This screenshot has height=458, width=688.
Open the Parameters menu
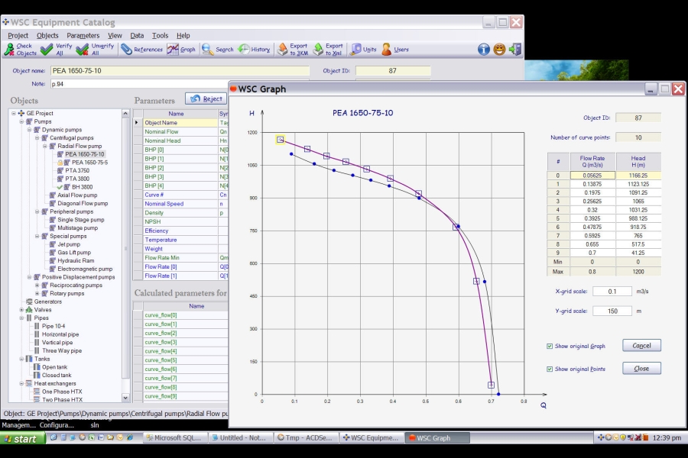click(x=83, y=36)
